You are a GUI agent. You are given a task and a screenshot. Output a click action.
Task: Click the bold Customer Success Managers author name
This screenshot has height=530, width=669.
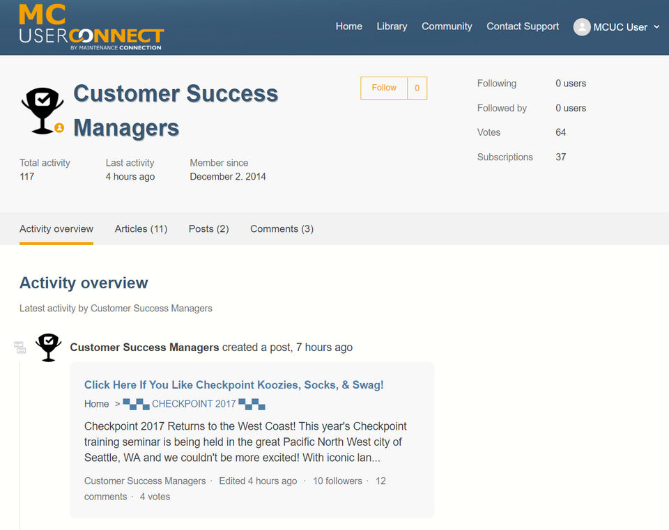tap(144, 348)
